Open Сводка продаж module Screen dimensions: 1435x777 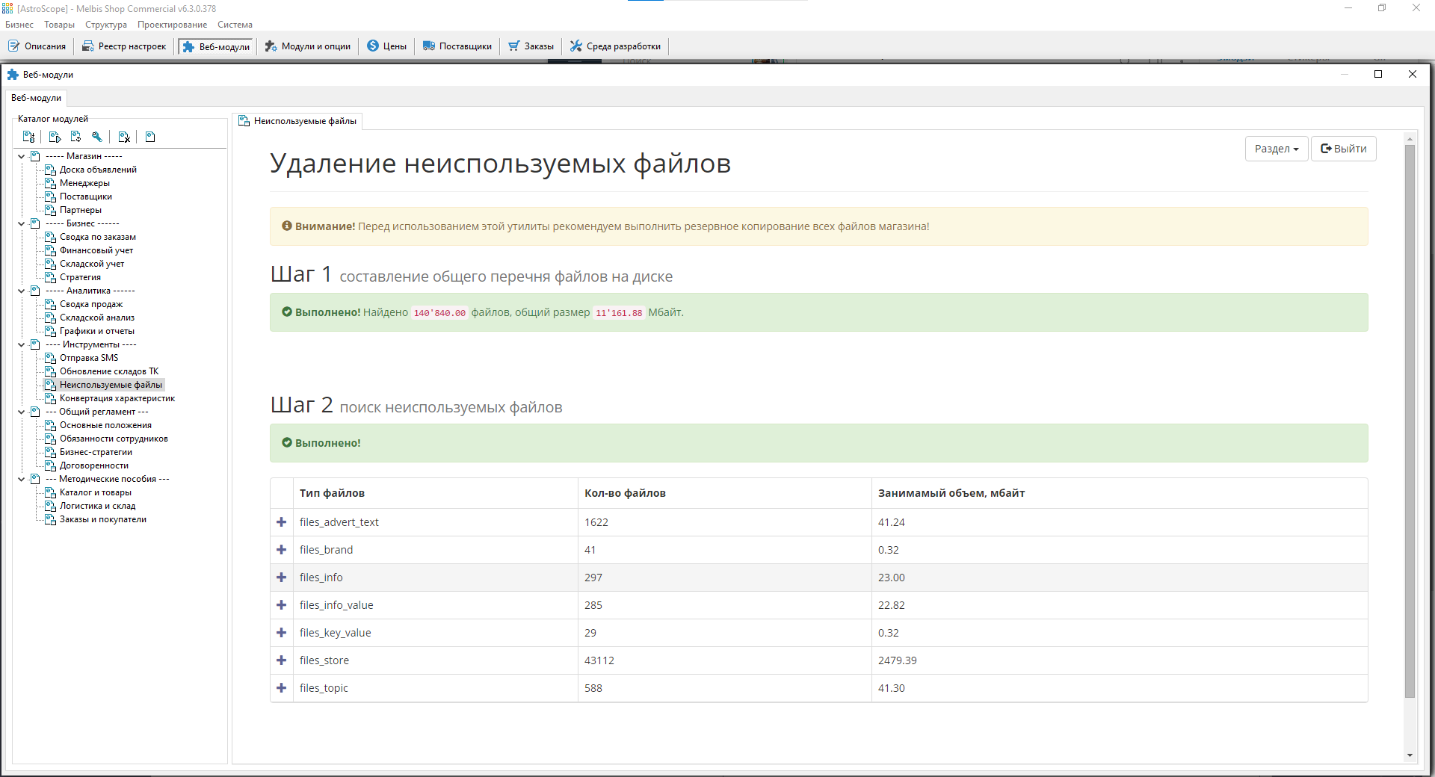point(91,304)
